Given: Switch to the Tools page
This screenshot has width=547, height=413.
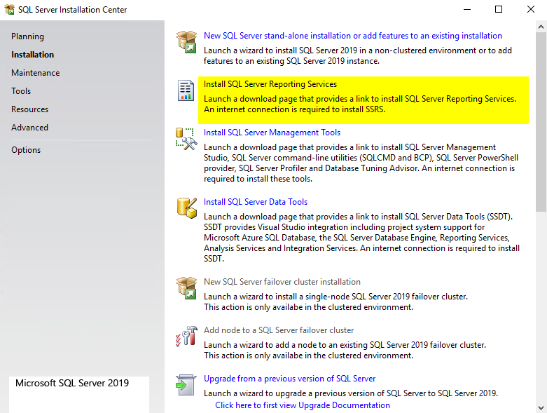Looking at the screenshot, I should 21,91.
